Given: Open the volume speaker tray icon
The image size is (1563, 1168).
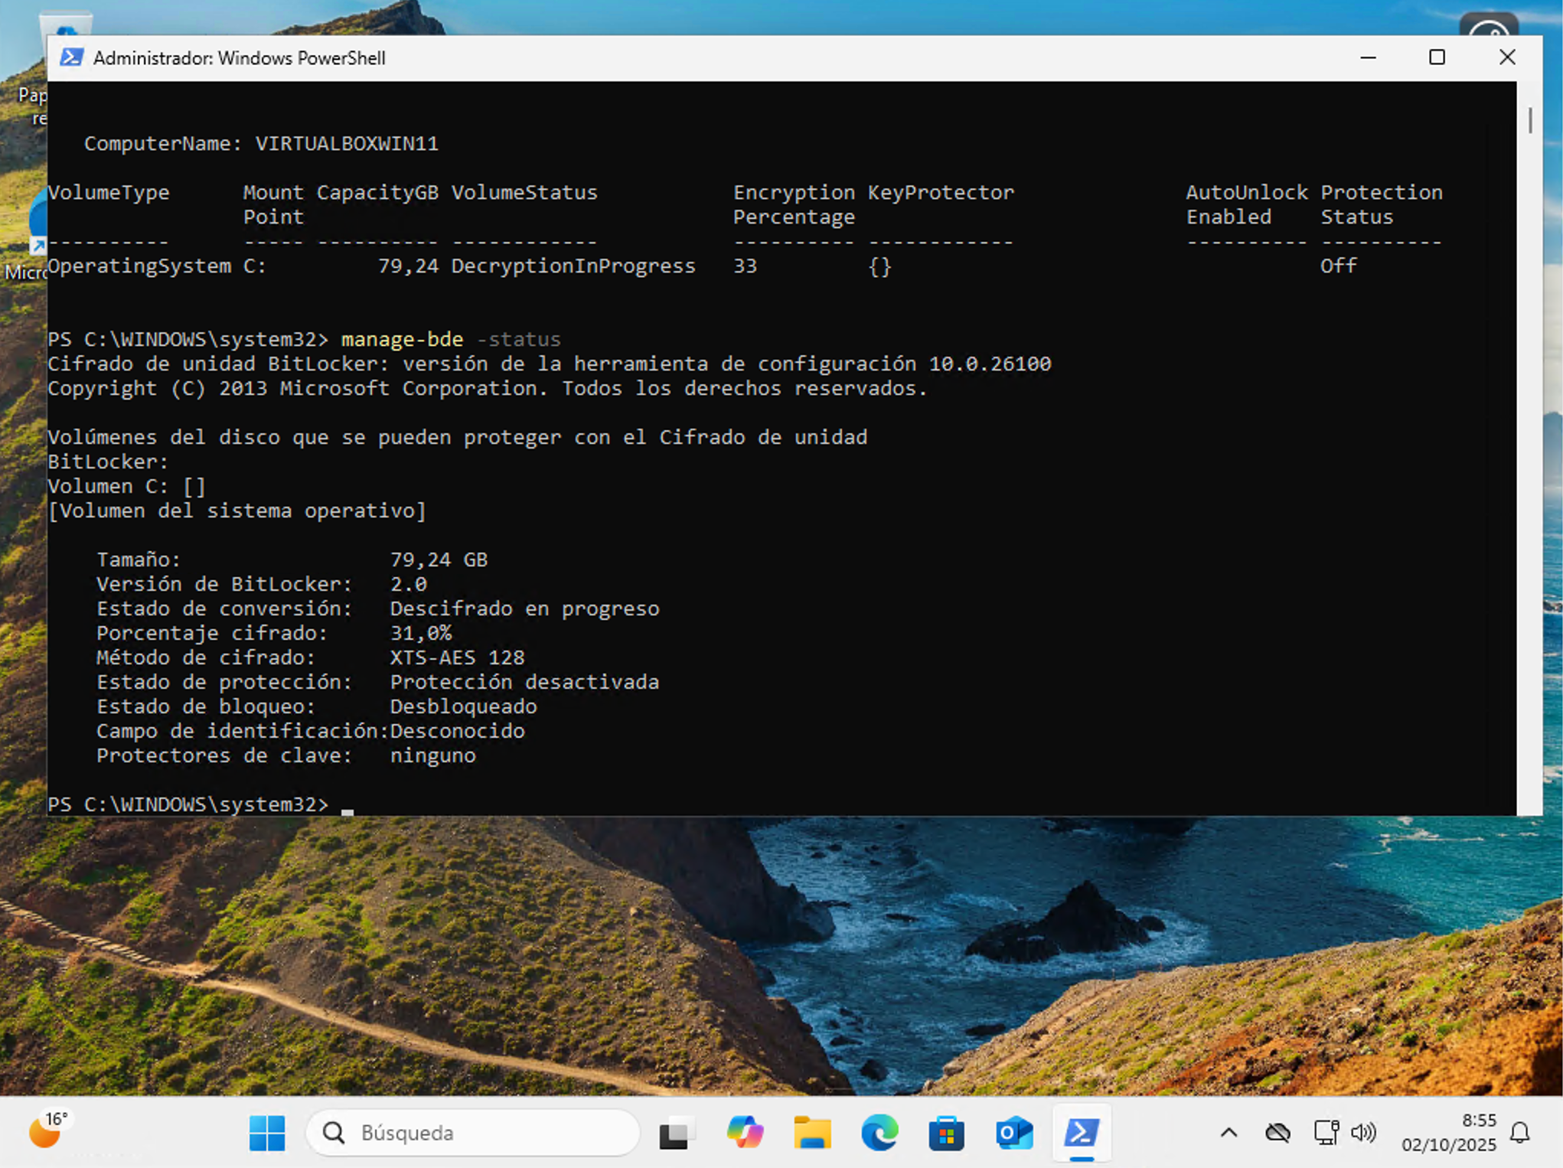Looking at the screenshot, I should pyautogui.click(x=1363, y=1132).
